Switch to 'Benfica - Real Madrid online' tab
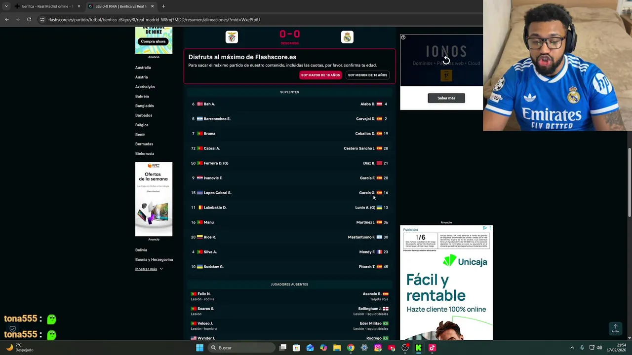The height and width of the screenshot is (355, 632). pyautogui.click(x=47, y=6)
